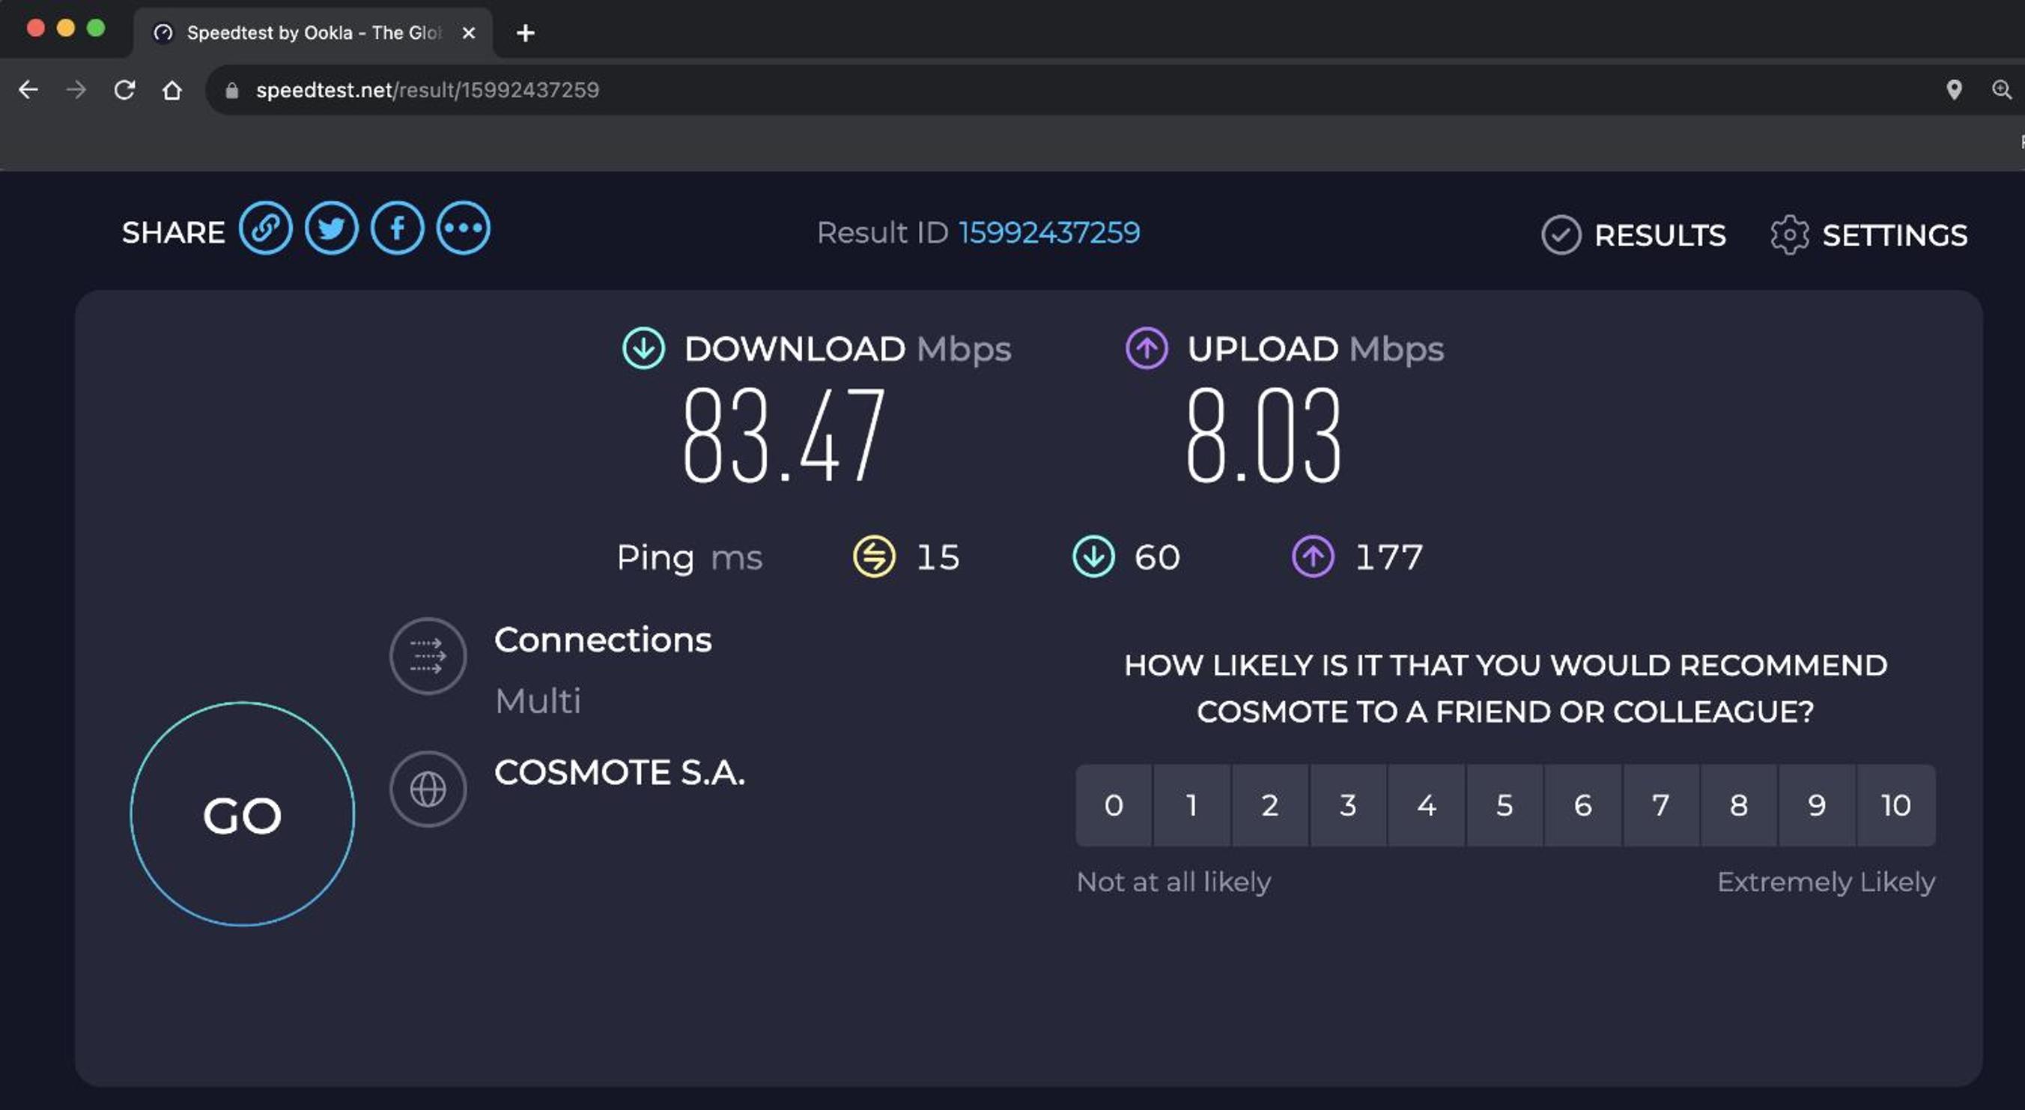Screen dimensions: 2025x1110
Task: Click the location permission pin icon
Action: click(1953, 90)
